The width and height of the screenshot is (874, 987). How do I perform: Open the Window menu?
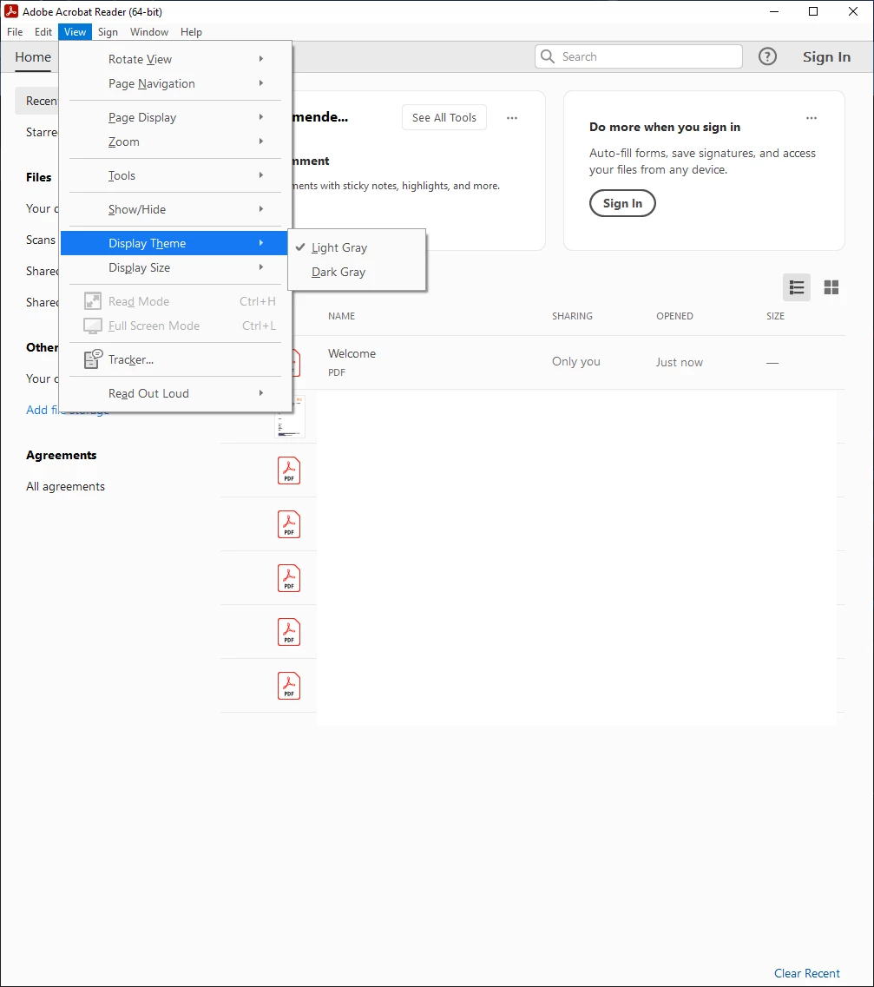click(x=149, y=32)
